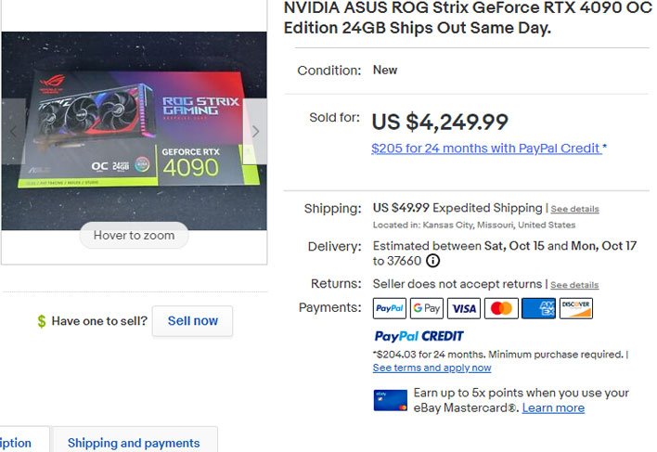Open See terms and apply now link
657x452 pixels.
pyautogui.click(x=432, y=368)
